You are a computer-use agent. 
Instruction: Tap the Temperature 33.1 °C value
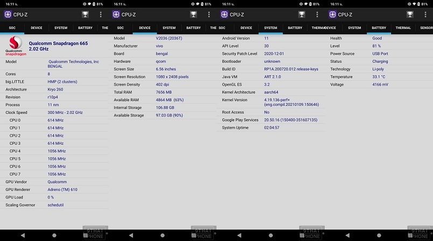(379, 77)
